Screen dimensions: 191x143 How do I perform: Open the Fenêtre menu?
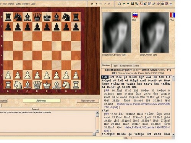coord(26,4)
